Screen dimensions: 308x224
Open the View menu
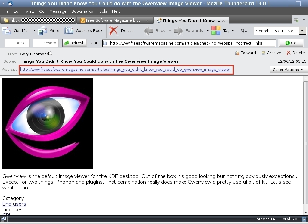[30, 11]
